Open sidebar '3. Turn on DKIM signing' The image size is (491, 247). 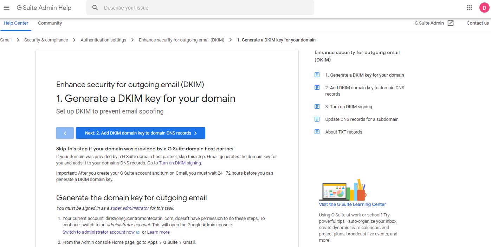point(348,107)
